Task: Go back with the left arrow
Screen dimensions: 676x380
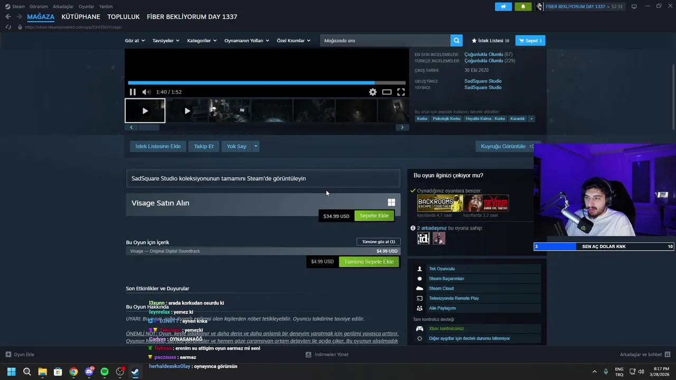Action: click(x=8, y=17)
